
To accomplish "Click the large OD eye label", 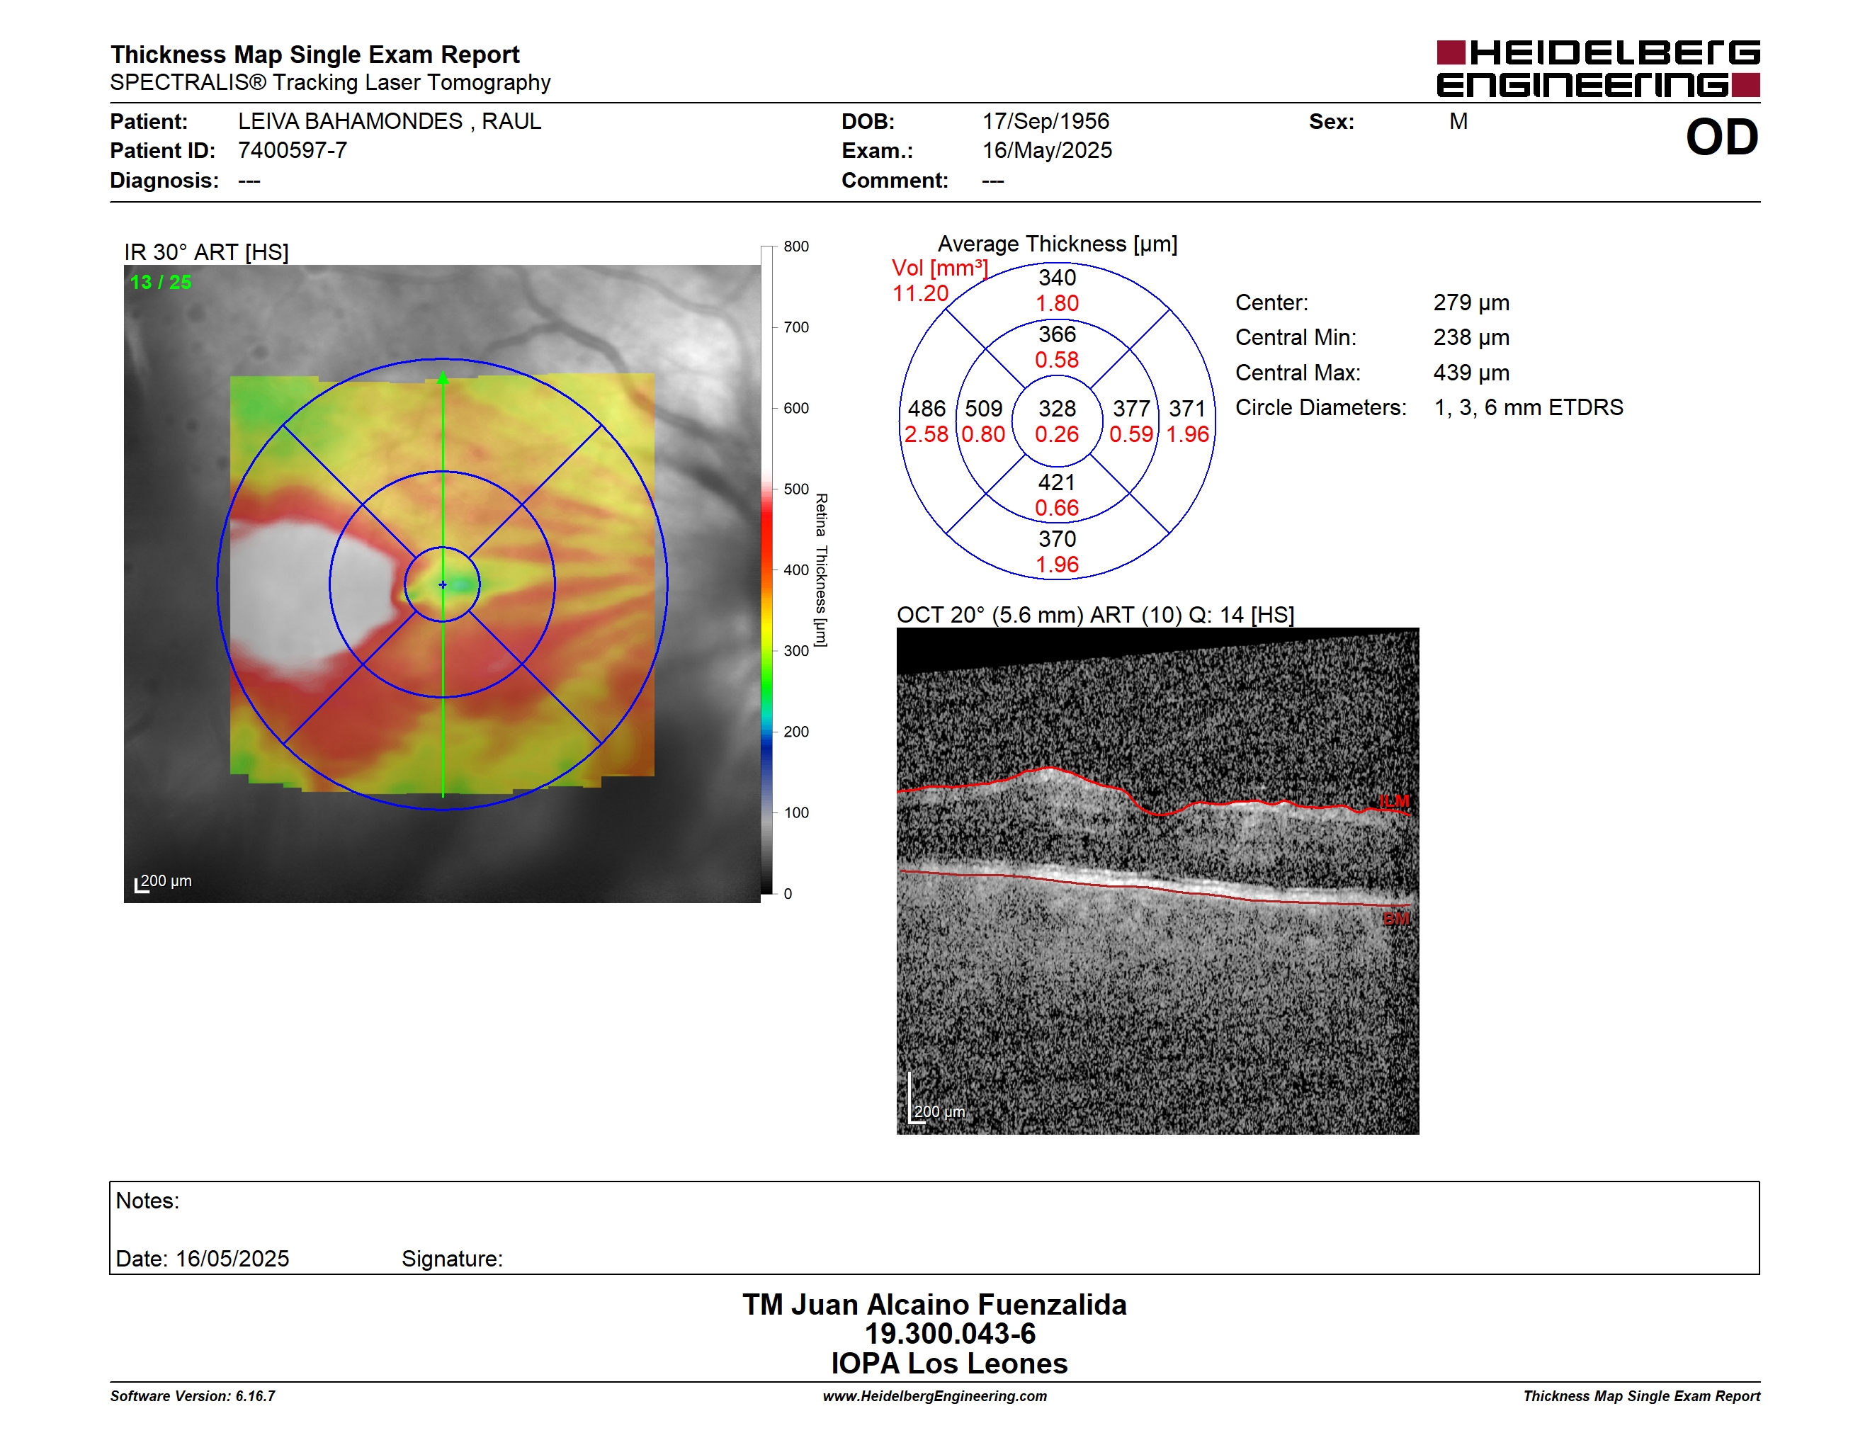I will coord(1722,137).
